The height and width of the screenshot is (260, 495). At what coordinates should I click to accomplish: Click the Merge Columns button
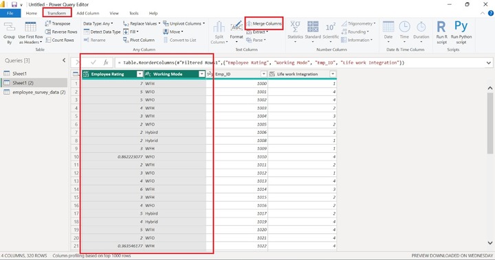tap(264, 23)
